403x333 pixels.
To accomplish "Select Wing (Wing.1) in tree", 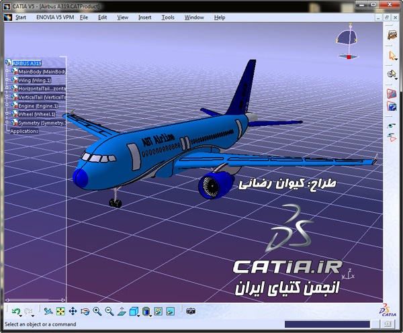I will point(34,80).
